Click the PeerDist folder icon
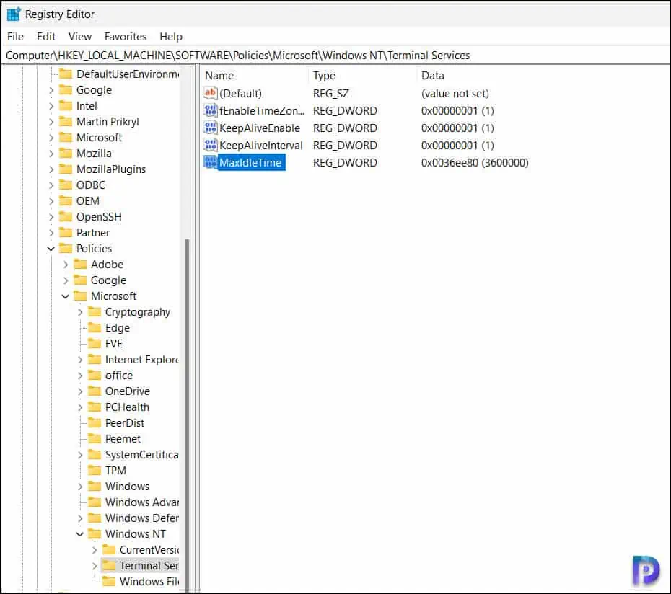This screenshot has height=594, width=671. [95, 422]
